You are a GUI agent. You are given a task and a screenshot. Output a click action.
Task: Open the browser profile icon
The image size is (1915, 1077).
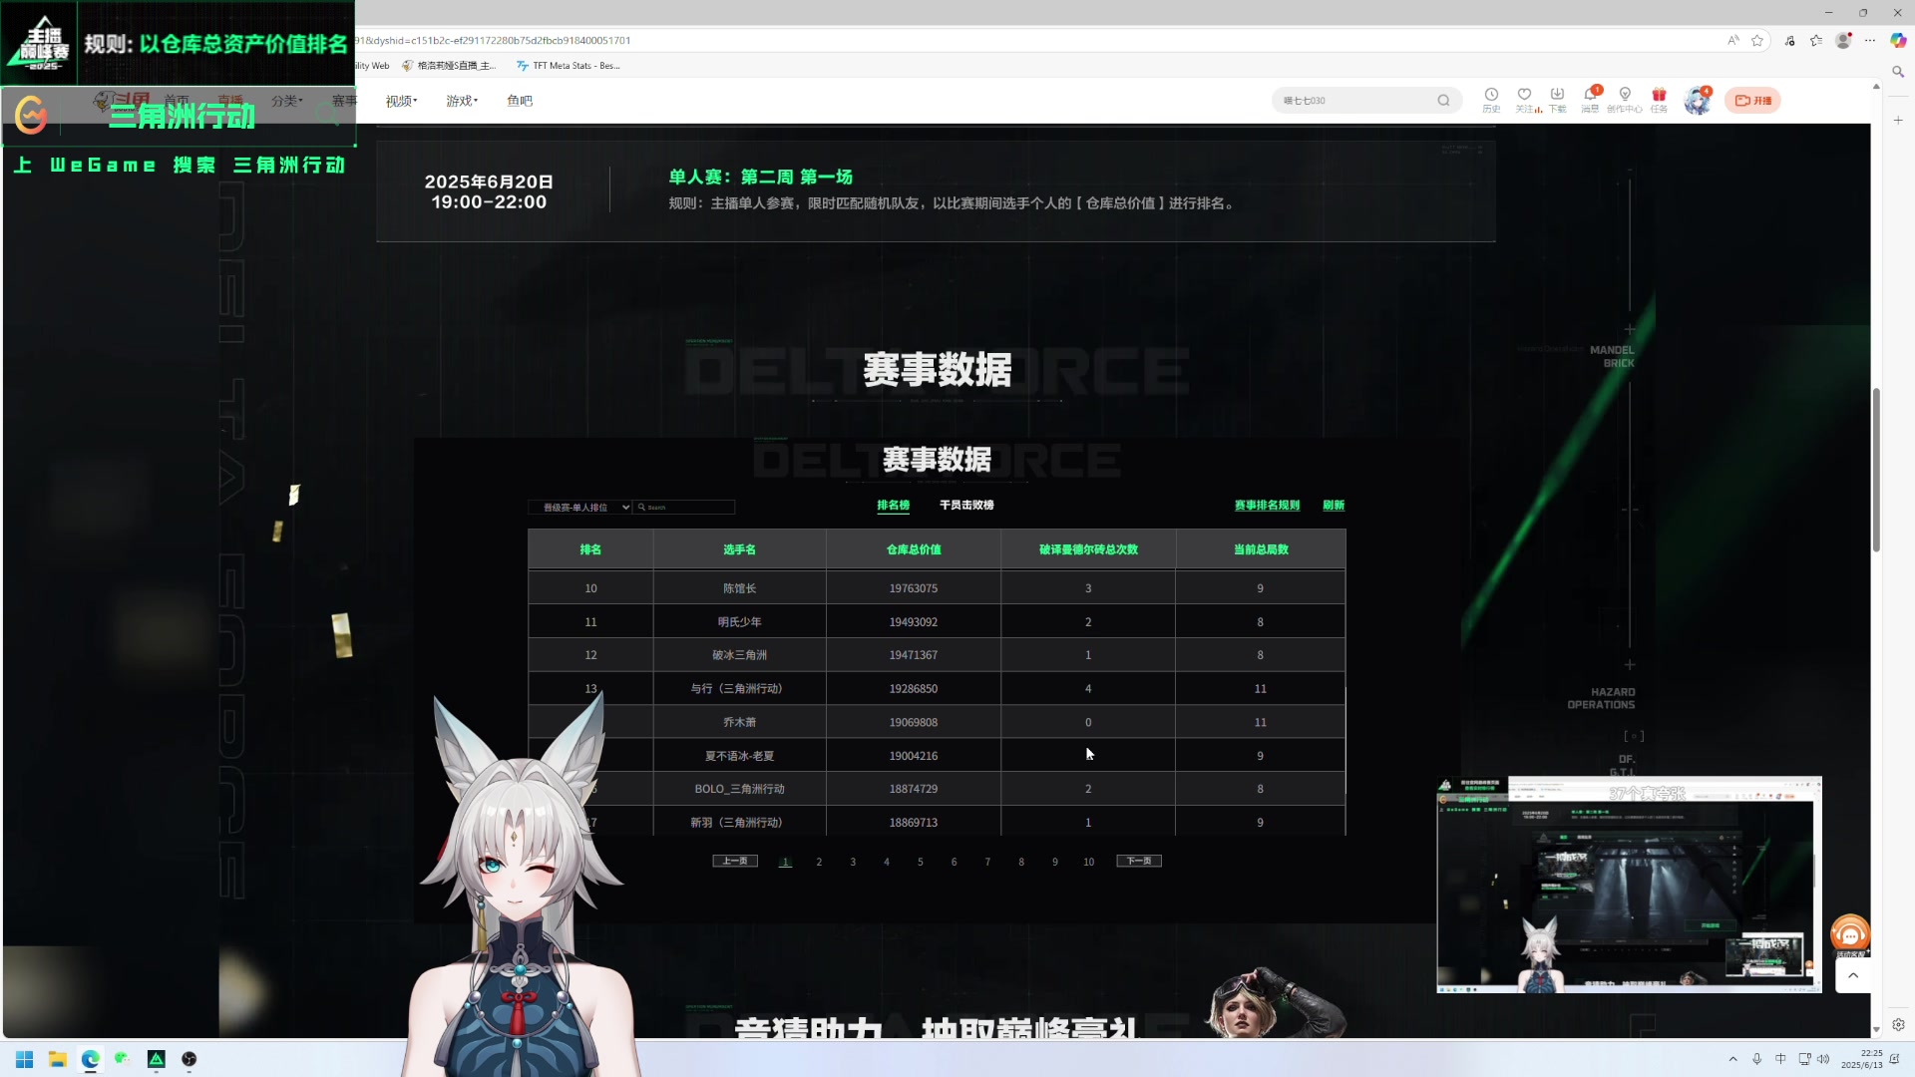pos(1843,41)
